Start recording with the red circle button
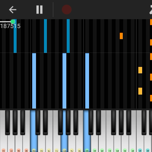This screenshot has height=152, width=152. [x=67, y=9]
